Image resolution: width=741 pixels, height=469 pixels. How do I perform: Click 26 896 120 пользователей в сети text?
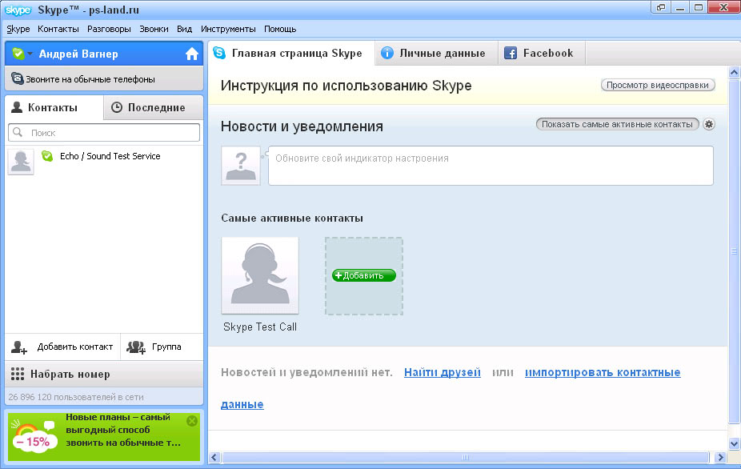tap(75, 397)
